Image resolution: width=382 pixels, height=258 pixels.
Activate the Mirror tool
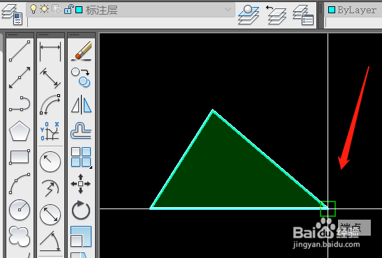82,105
